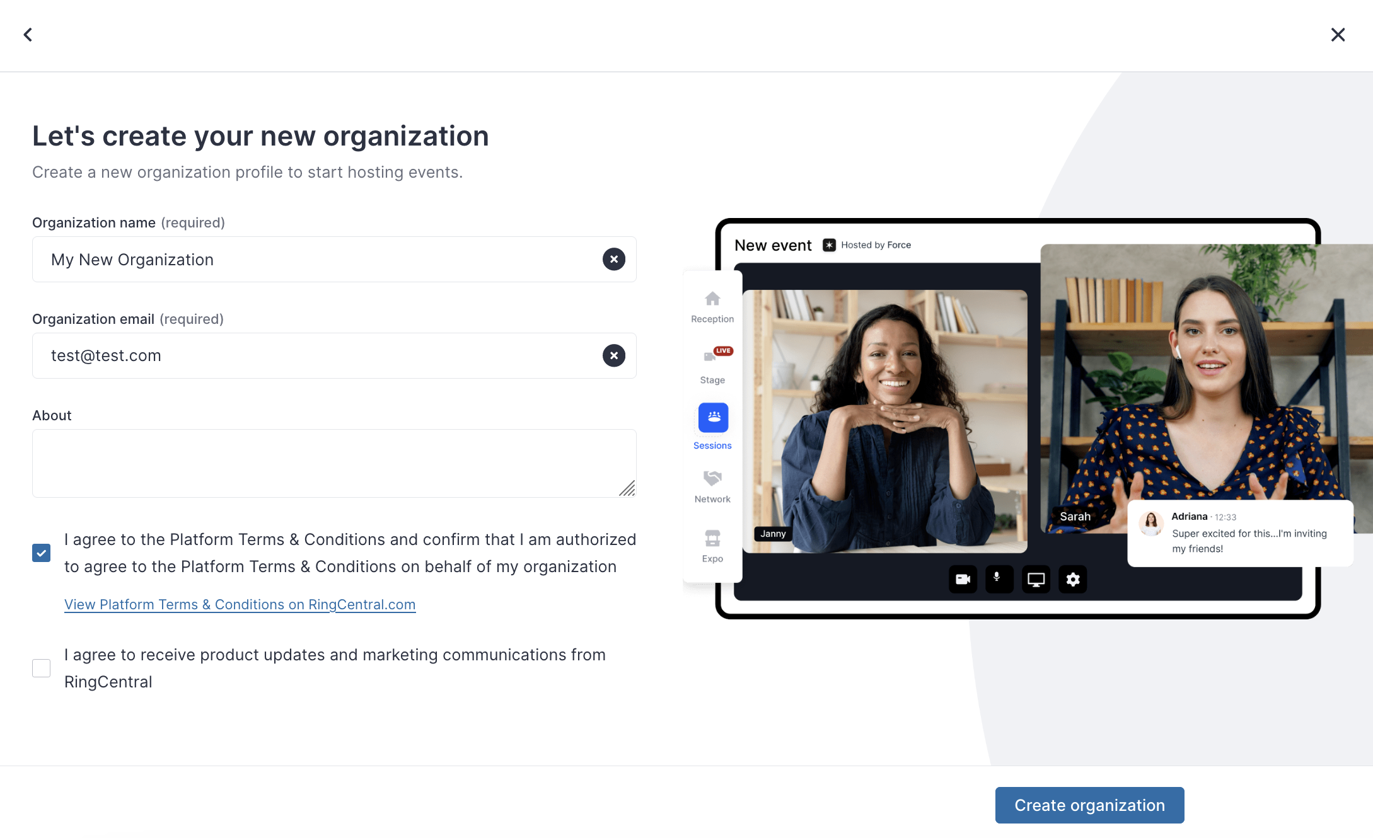Grab the About textarea resize handle
1373x838 pixels.
pos(627,488)
